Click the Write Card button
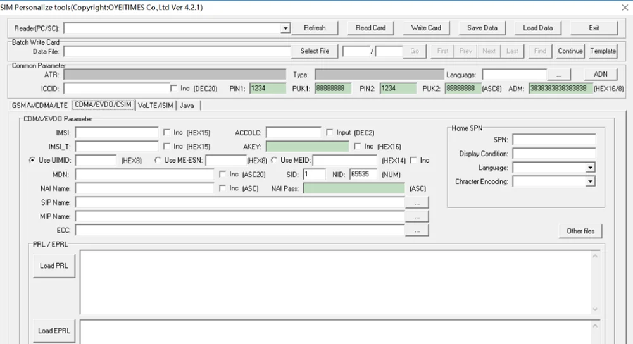The image size is (633, 344). tap(426, 28)
